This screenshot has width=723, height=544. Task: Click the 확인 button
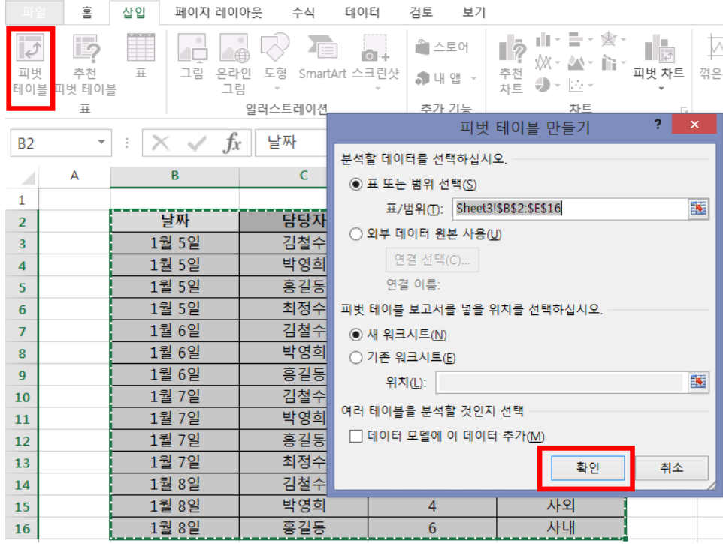pos(588,468)
